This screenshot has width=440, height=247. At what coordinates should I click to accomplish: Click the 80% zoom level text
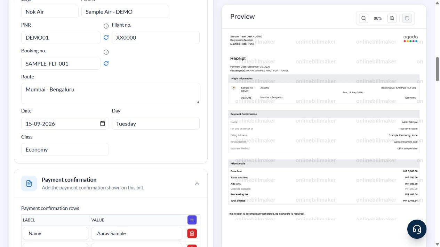click(x=378, y=18)
